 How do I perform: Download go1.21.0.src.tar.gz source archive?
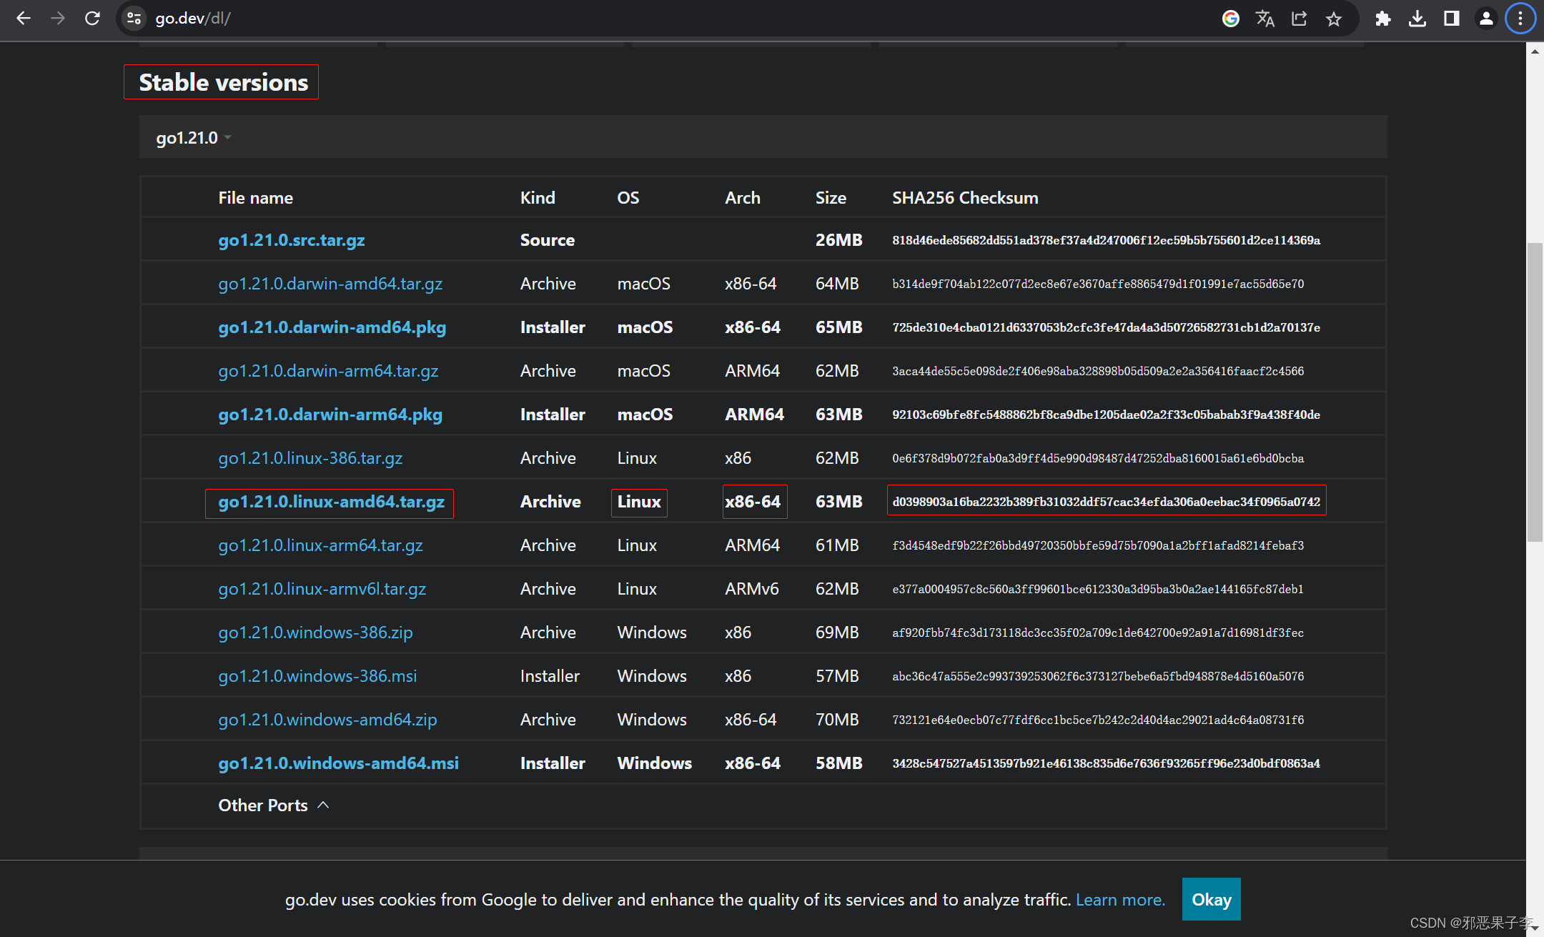coord(291,240)
